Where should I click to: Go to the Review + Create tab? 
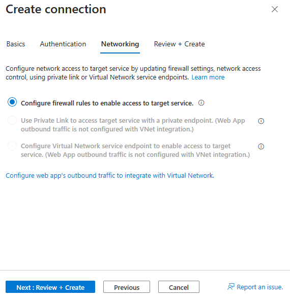click(180, 44)
